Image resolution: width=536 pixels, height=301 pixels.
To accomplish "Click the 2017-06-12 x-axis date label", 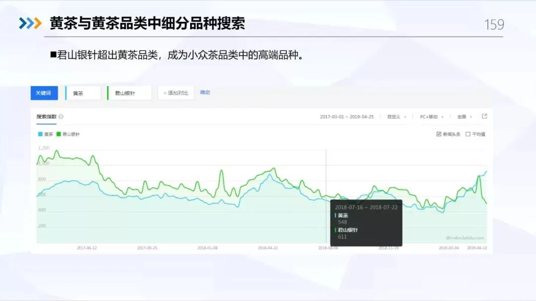I will coord(87,248).
